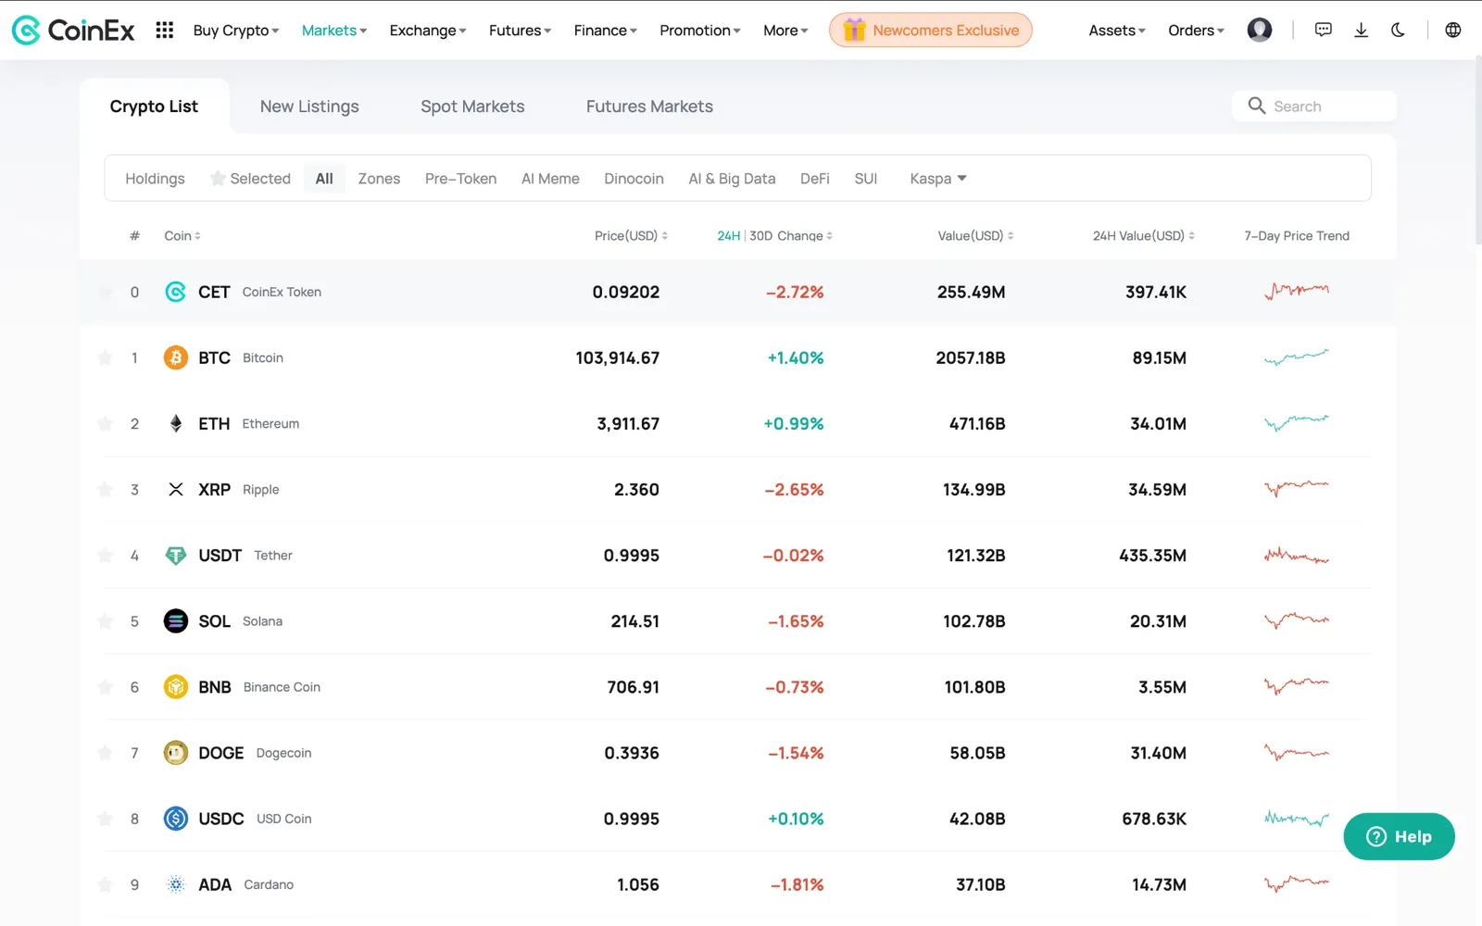Viewport: 1482px width, 926px height.
Task: Select the Holdings filter
Action: [x=155, y=179]
